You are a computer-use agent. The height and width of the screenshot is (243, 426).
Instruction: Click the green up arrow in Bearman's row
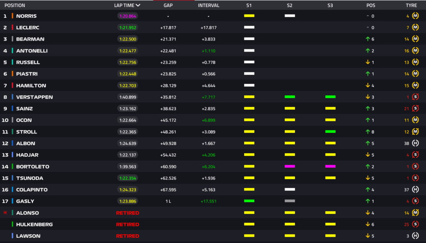(368, 39)
